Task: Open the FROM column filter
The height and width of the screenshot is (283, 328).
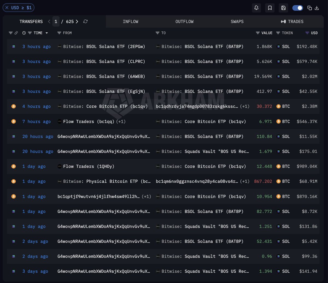Action: coord(59,33)
